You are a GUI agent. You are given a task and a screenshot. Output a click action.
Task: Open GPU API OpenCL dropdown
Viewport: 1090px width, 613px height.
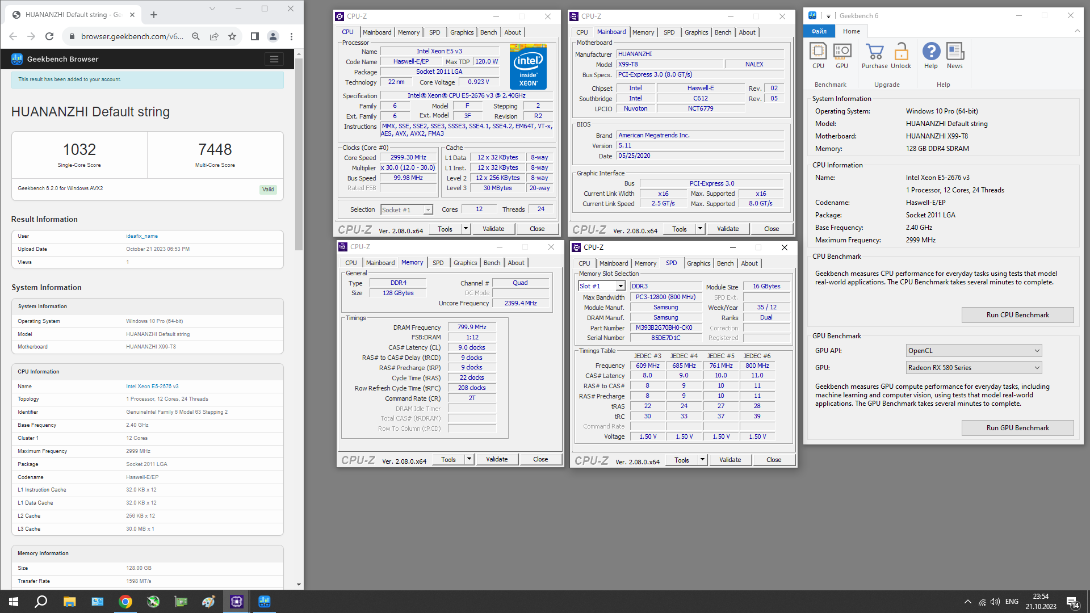[x=974, y=351]
